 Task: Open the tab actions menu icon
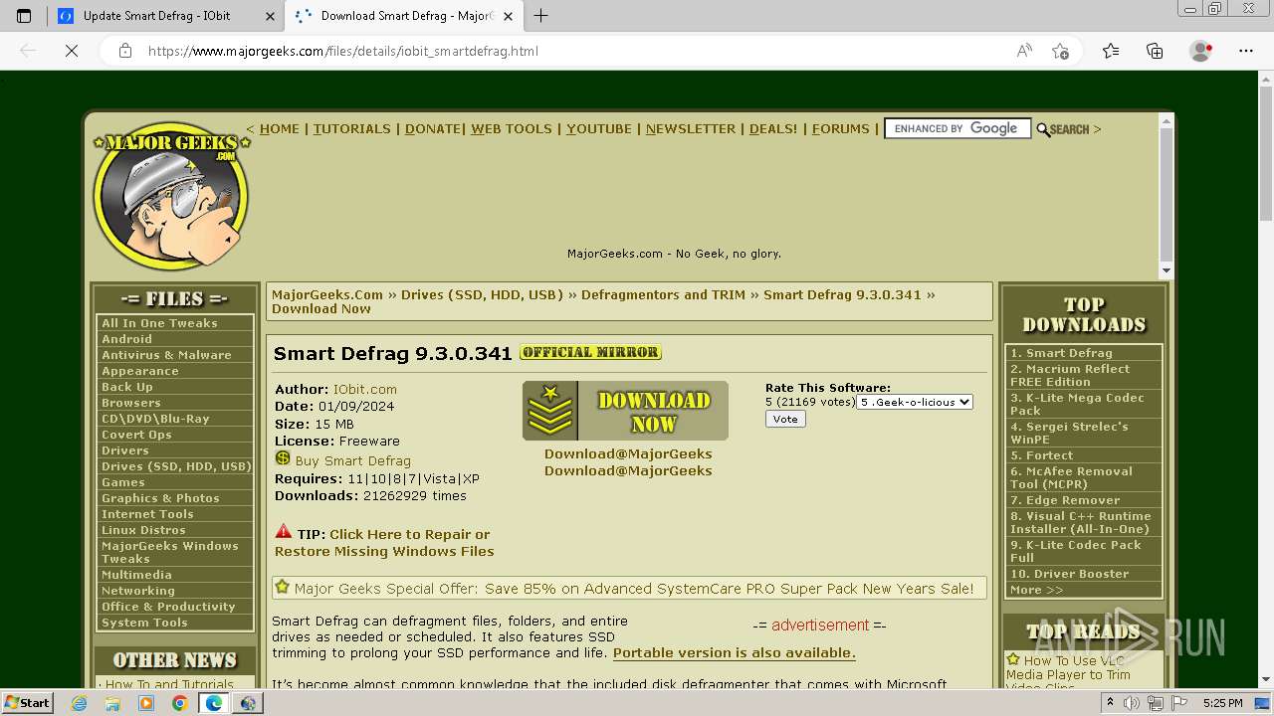tap(24, 16)
